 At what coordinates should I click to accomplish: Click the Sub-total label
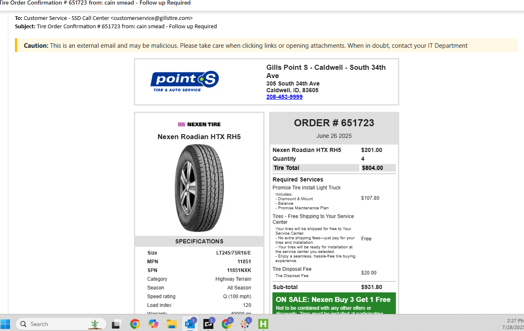click(x=285, y=287)
